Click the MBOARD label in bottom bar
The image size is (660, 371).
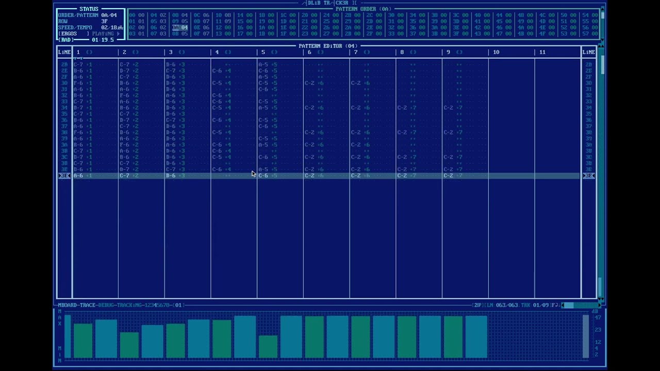click(67, 305)
